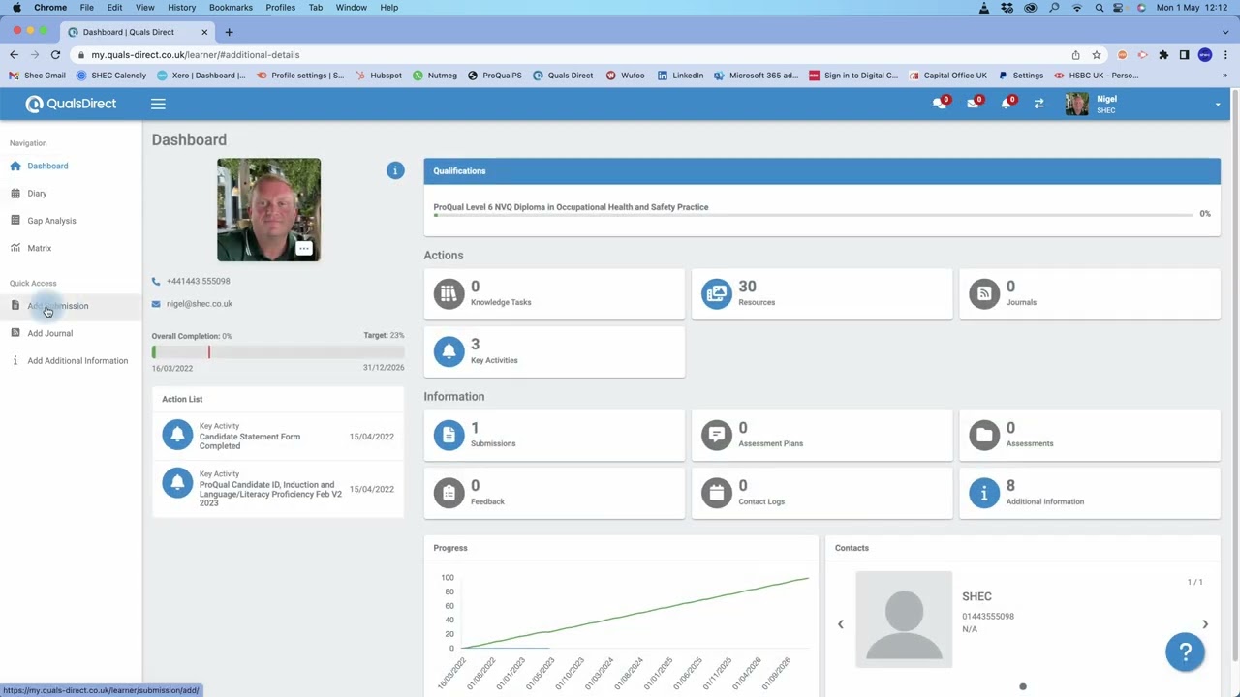Viewport: 1240px width, 697px height.
Task: Click bell icon for Candidate Statement Form
Action: 177,435
